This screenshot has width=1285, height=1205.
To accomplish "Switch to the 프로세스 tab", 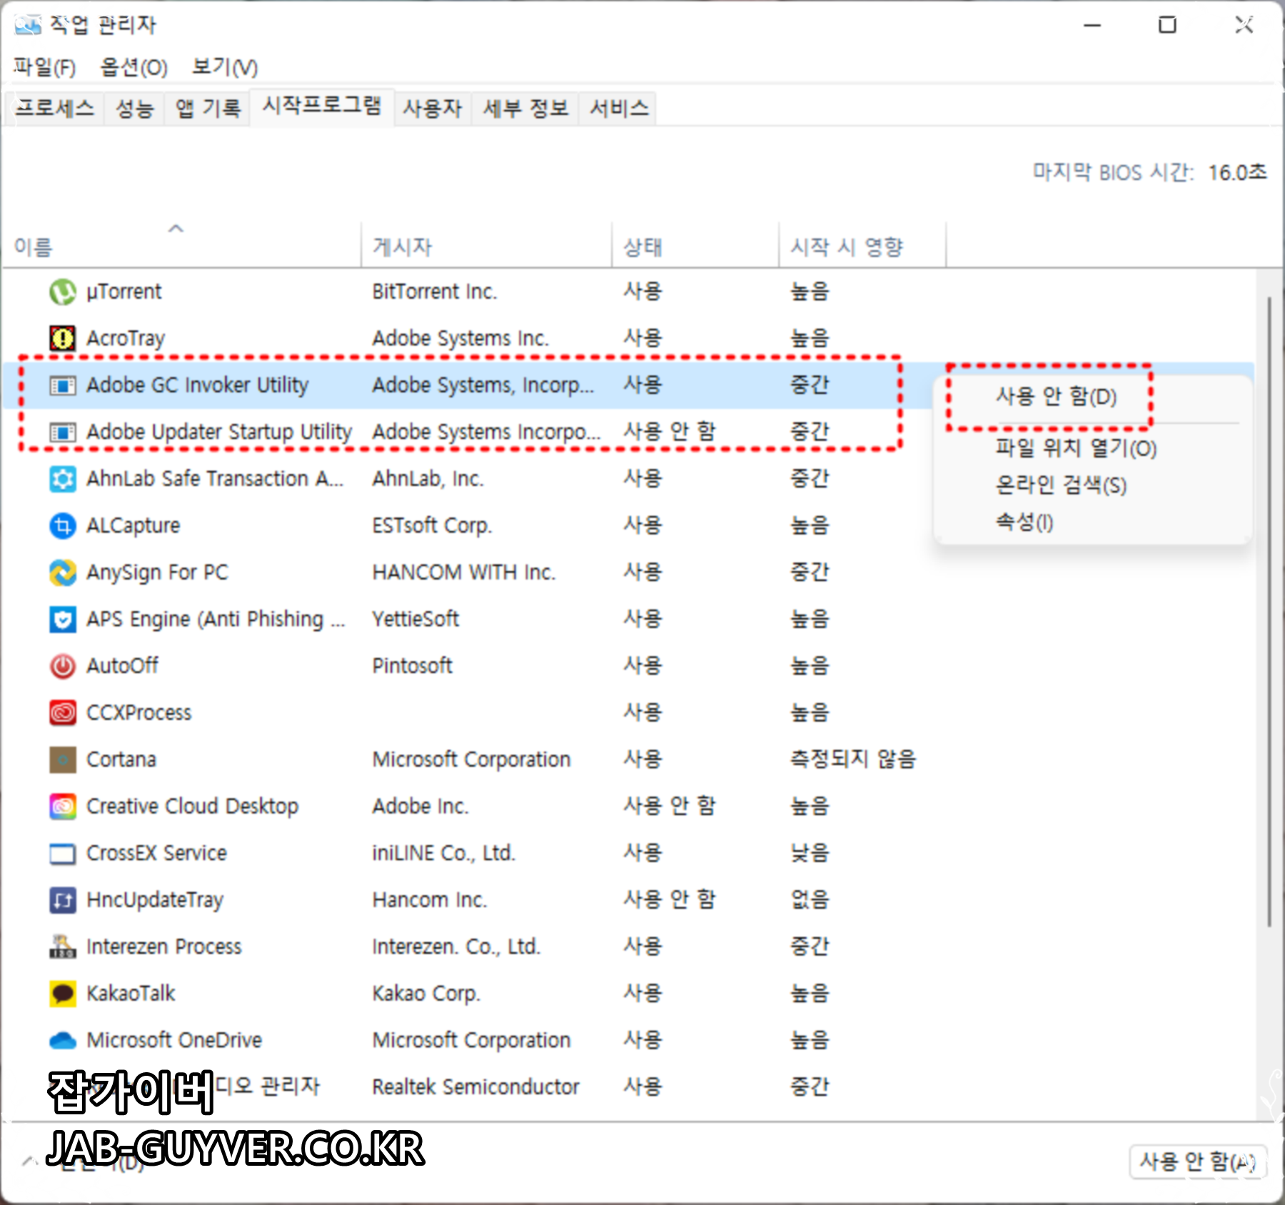I will [x=55, y=109].
